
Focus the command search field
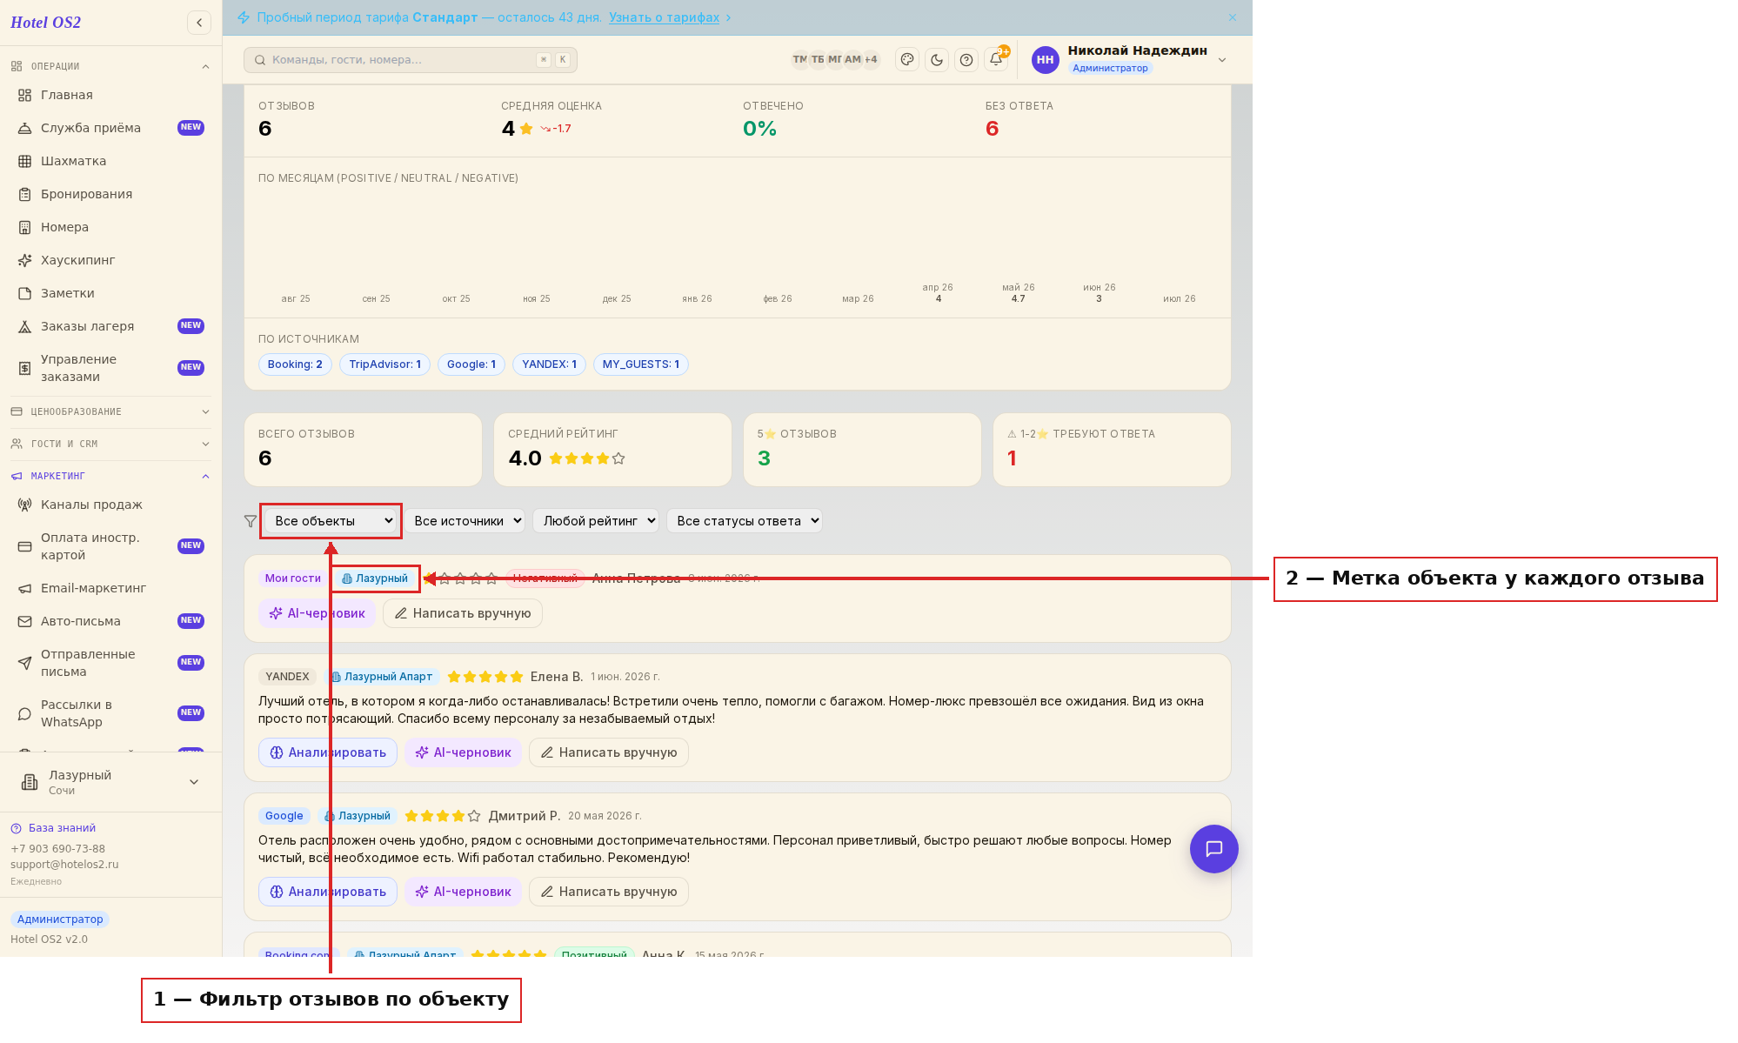[411, 60]
